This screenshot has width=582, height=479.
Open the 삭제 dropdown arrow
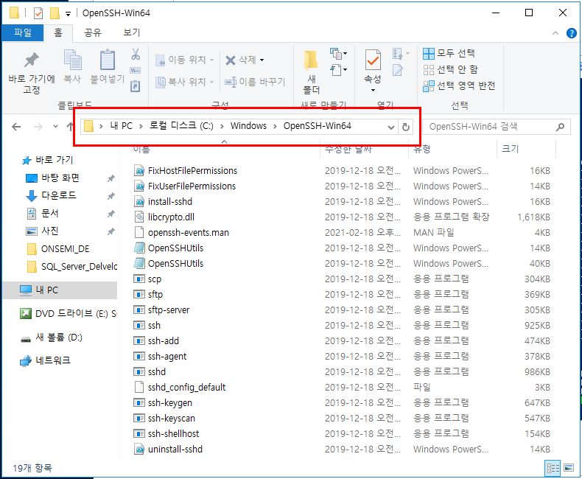tap(262, 60)
